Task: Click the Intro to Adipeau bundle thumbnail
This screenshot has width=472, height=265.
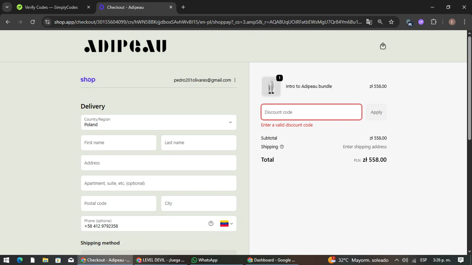Action: click(271, 86)
